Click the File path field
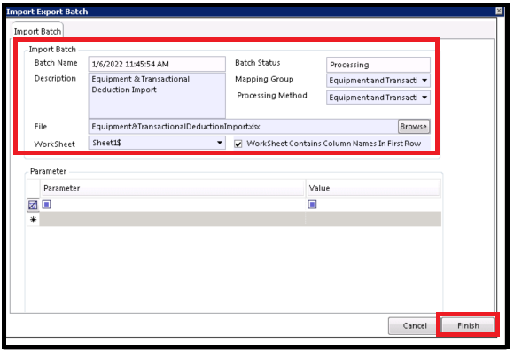The width and height of the screenshot is (514, 351). (243, 127)
